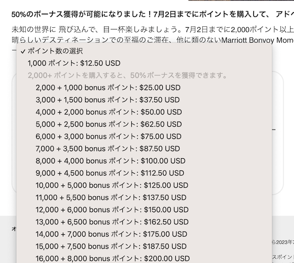The width and height of the screenshot is (294, 263).
Task: Select 14,000 + 7,000 bonus ポイント
Action: click(144, 234)
